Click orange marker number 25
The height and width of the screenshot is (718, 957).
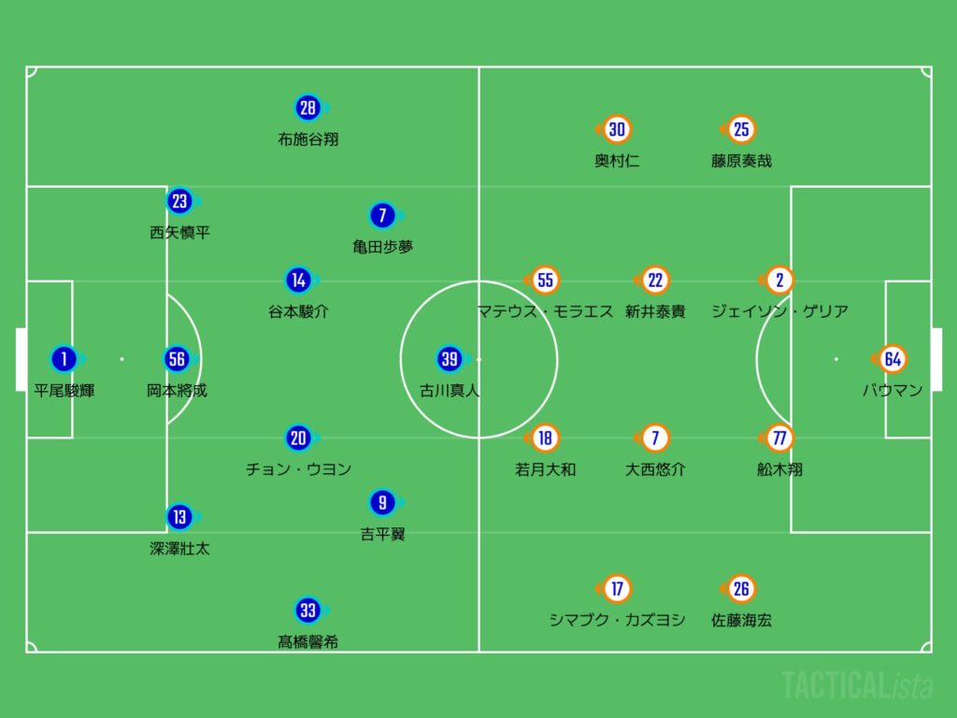tap(741, 129)
